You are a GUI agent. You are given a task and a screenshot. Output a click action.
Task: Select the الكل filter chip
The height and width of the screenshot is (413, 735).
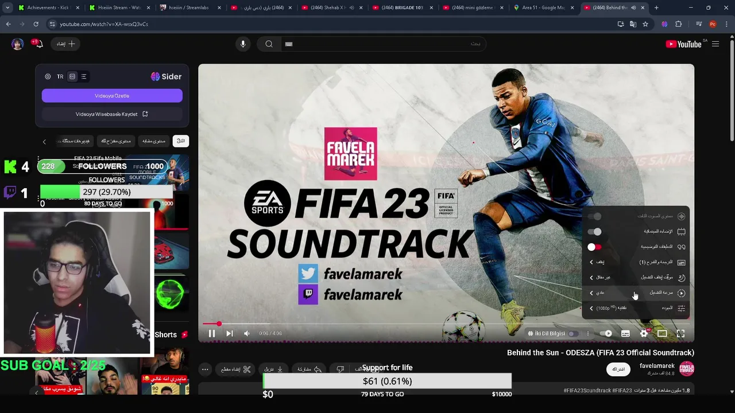(181, 141)
